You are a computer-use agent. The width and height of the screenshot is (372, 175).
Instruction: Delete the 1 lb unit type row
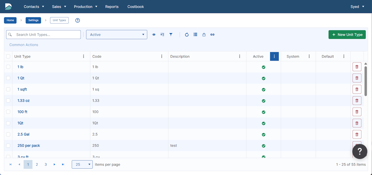(x=357, y=67)
